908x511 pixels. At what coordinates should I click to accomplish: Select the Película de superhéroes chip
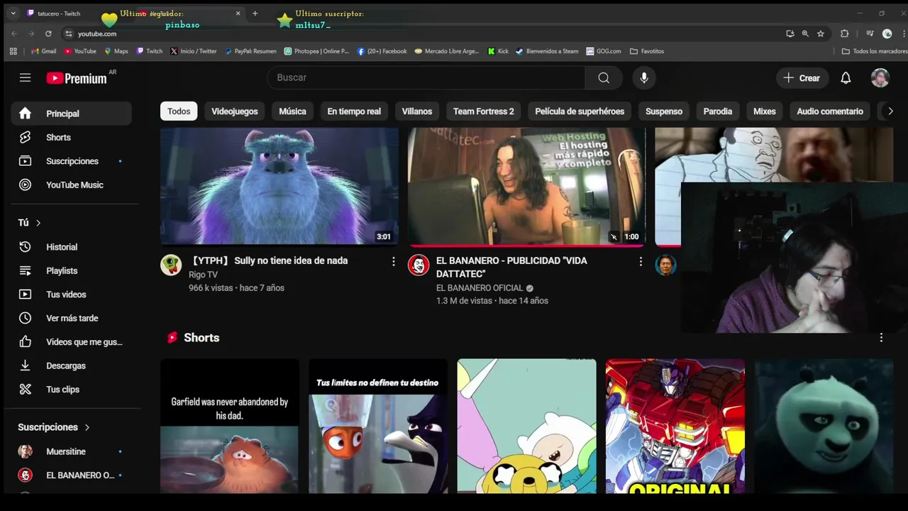pyautogui.click(x=580, y=111)
